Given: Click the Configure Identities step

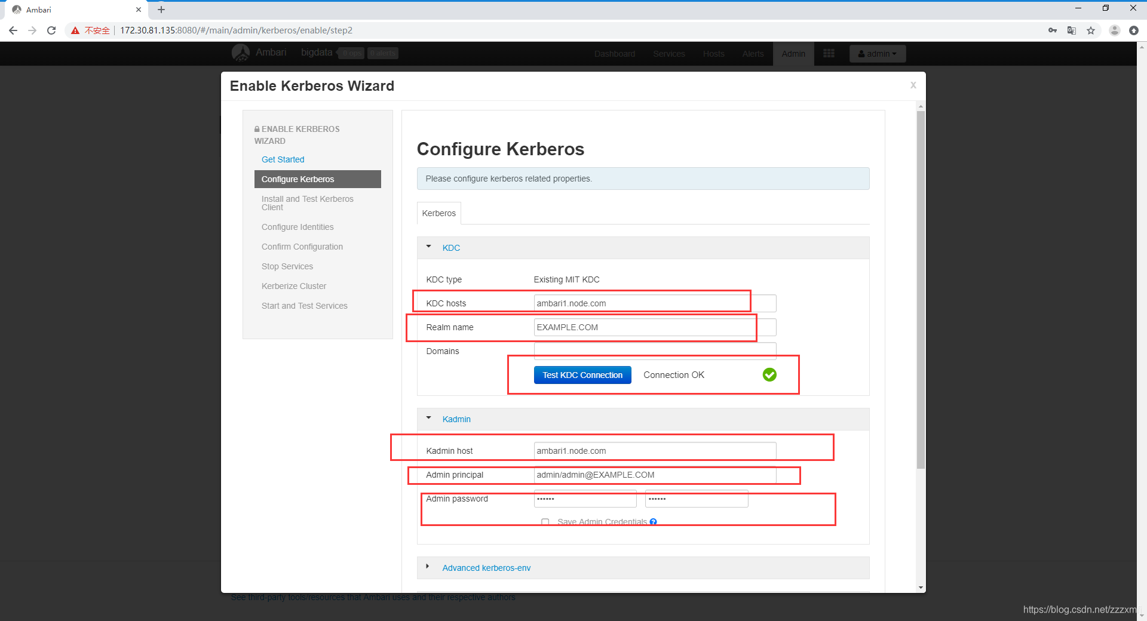Looking at the screenshot, I should [298, 227].
